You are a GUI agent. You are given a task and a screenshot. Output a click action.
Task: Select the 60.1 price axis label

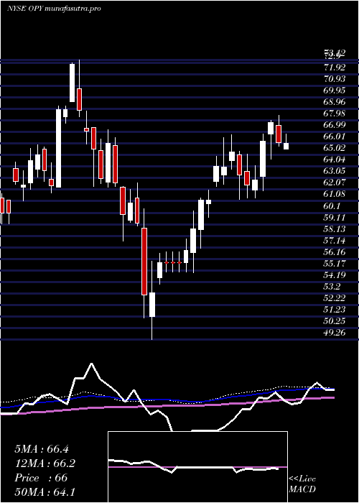(332, 206)
